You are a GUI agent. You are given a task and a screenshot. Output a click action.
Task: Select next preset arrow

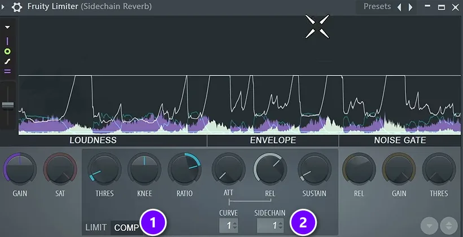coord(410,7)
